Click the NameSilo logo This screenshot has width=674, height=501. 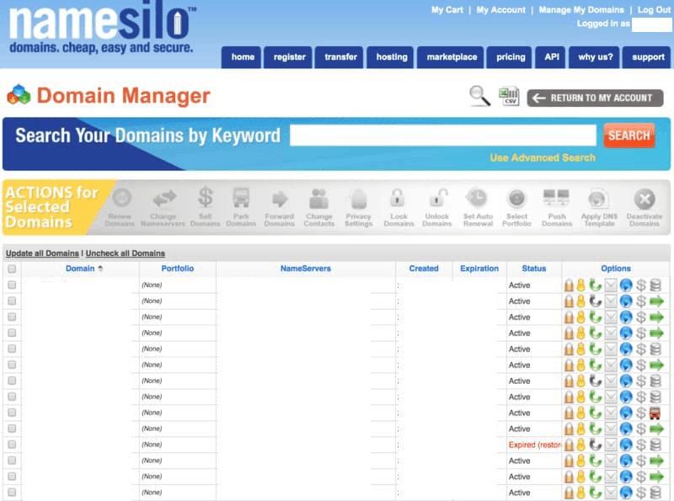coord(101,29)
